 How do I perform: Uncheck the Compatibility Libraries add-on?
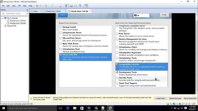click(x=117, y=64)
